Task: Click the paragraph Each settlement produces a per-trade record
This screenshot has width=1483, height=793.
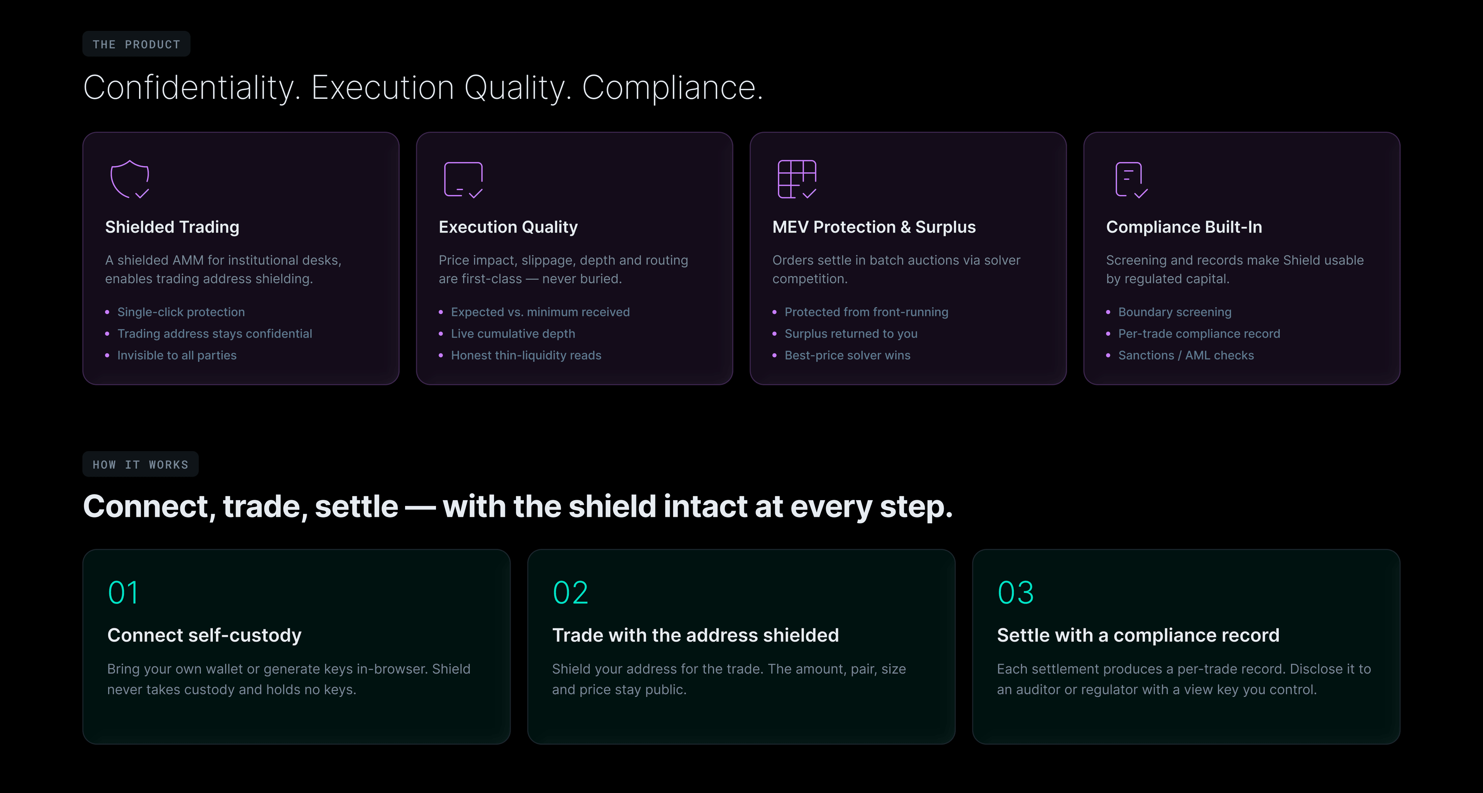Action: (1184, 679)
